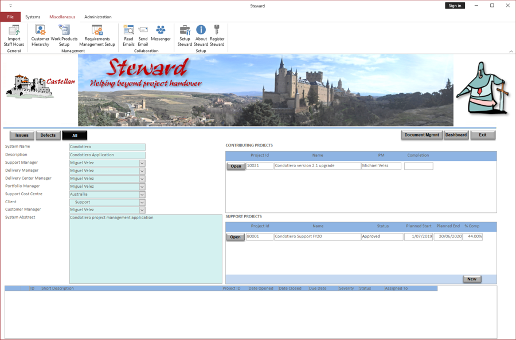Click the Due Date column header
This screenshot has height=340, width=516.
(318, 288)
